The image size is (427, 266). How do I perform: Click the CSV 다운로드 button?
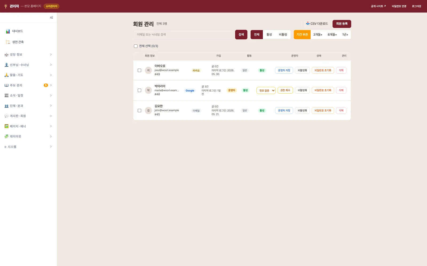[317, 24]
